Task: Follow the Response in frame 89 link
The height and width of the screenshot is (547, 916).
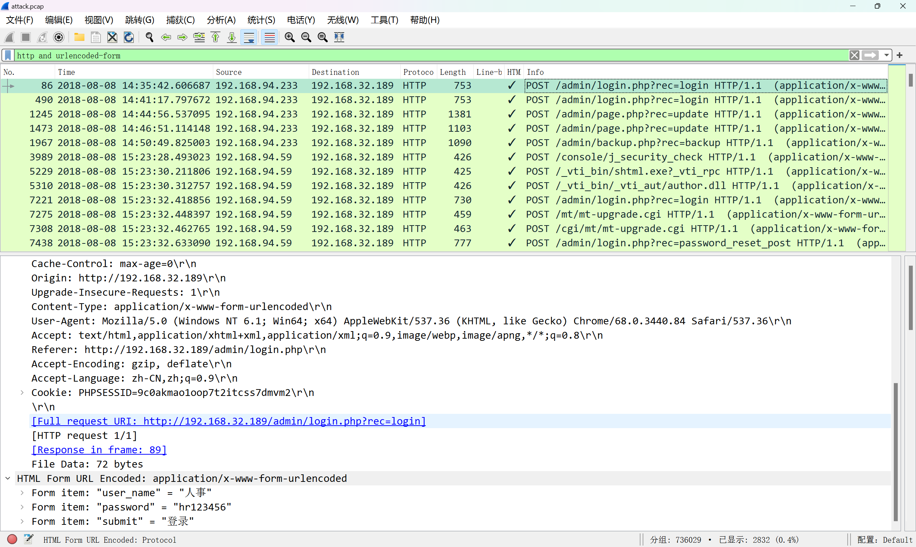Action: coord(99,450)
